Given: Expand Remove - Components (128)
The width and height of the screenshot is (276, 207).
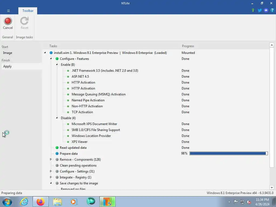Looking at the screenshot, I should (x=51, y=160).
